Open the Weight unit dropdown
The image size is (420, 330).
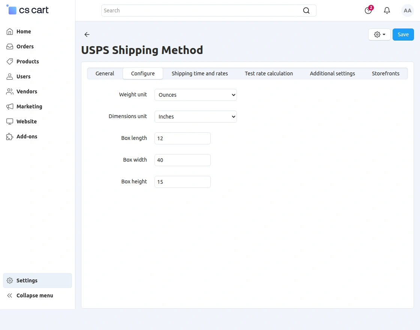[x=195, y=95]
